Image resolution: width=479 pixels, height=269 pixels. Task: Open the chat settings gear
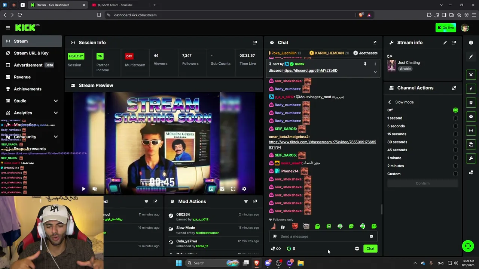click(357, 248)
